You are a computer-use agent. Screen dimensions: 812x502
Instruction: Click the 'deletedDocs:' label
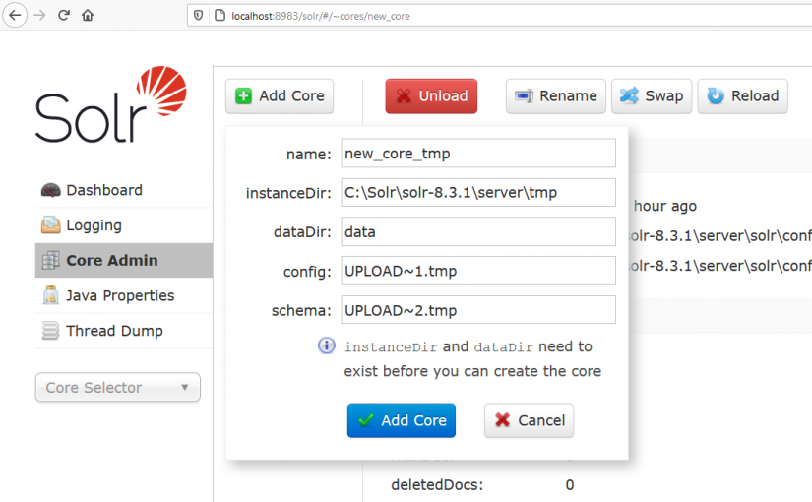click(437, 485)
